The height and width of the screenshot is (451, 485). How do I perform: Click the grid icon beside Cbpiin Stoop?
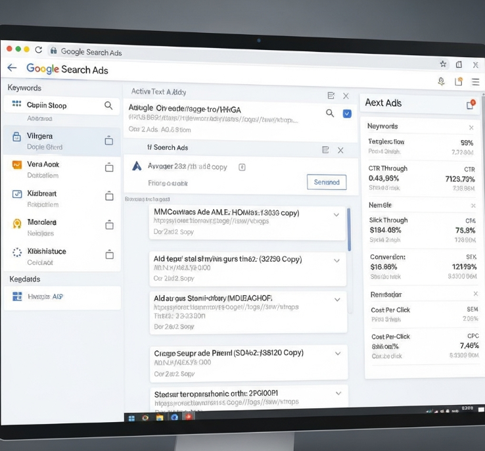[x=16, y=104]
